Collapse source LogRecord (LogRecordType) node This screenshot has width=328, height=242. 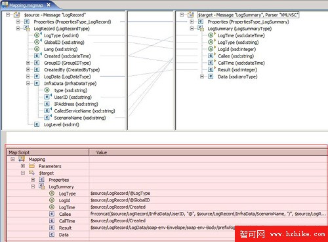(x=18, y=28)
